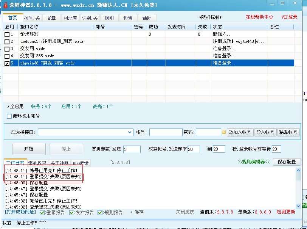The image size is (307, 229).
Task: Click the VIP登录 link
Action: point(289,17)
